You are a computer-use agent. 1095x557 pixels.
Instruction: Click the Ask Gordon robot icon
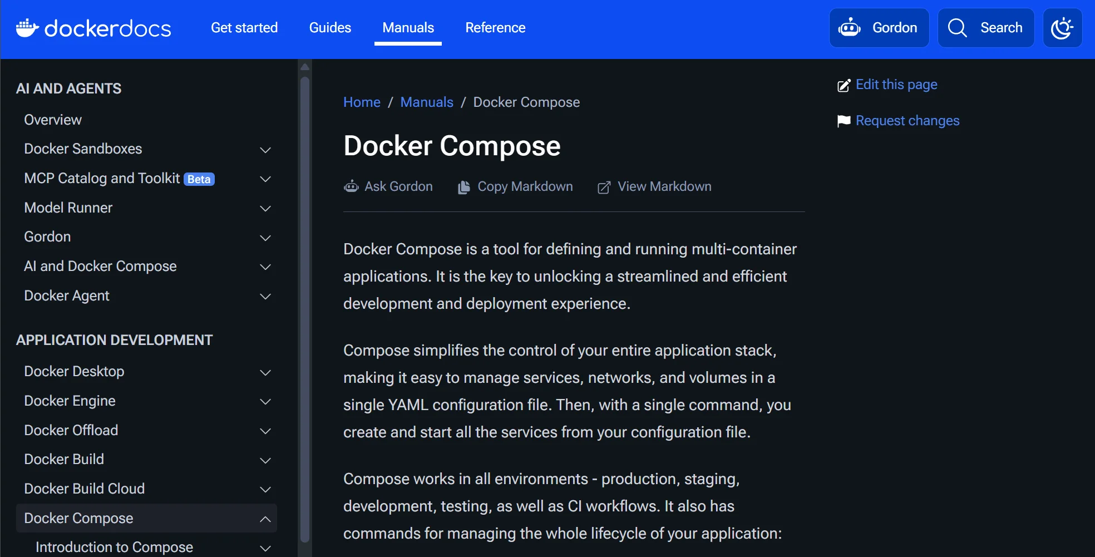(x=351, y=186)
